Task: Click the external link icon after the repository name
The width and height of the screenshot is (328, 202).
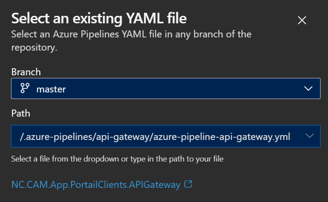Action: [188, 184]
